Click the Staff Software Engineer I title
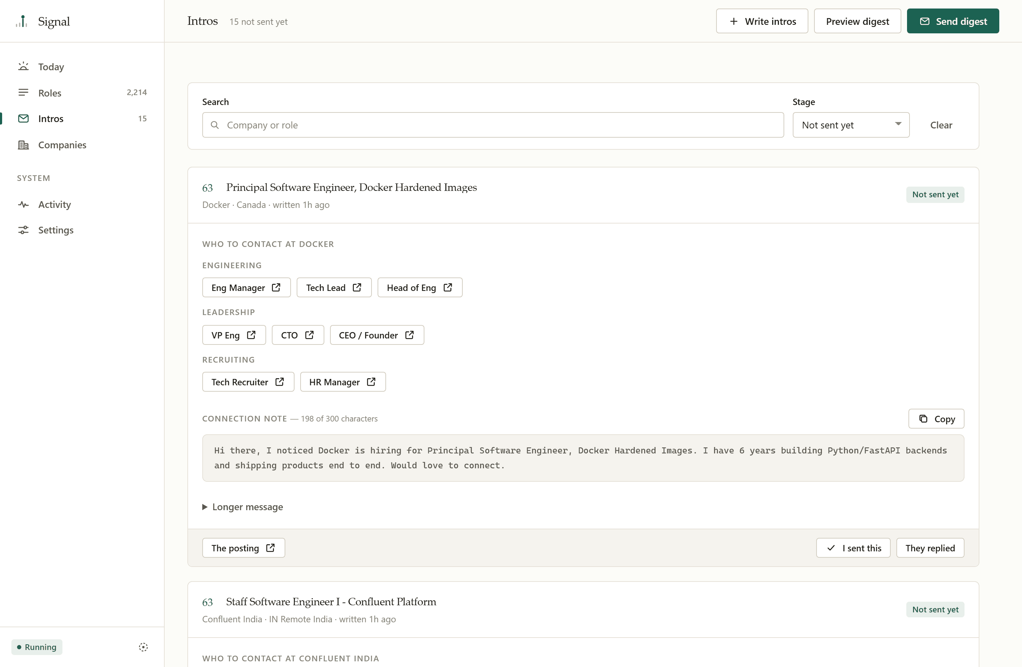 click(x=331, y=602)
